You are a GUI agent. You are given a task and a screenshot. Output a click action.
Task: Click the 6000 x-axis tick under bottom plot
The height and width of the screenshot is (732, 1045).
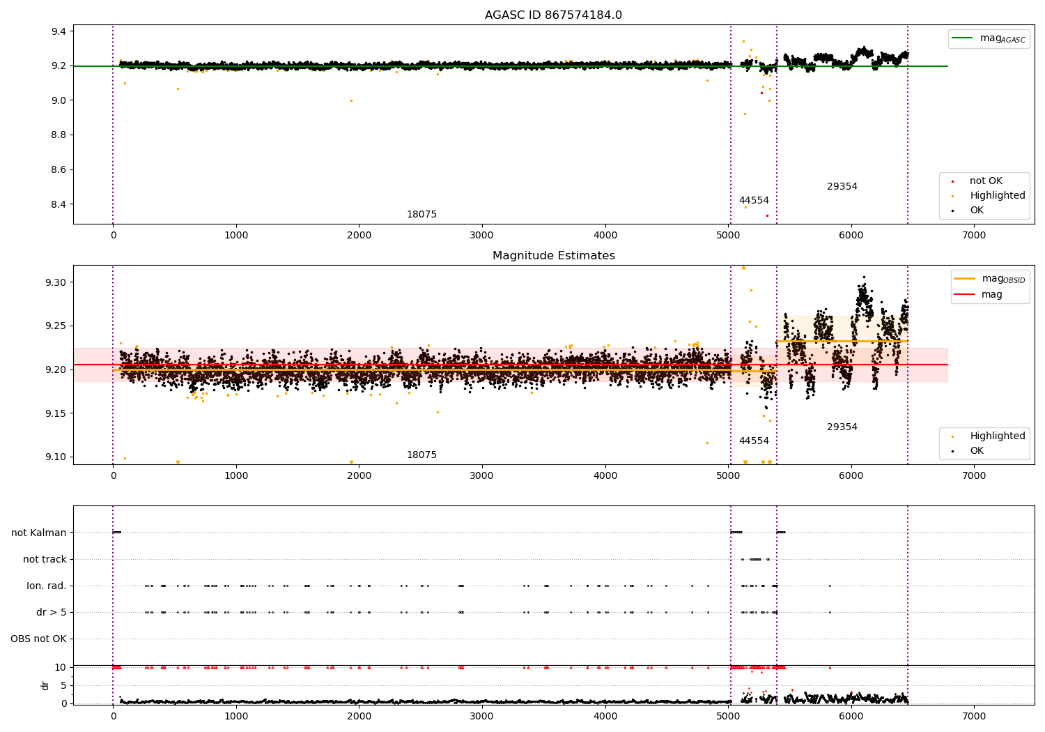tap(851, 717)
